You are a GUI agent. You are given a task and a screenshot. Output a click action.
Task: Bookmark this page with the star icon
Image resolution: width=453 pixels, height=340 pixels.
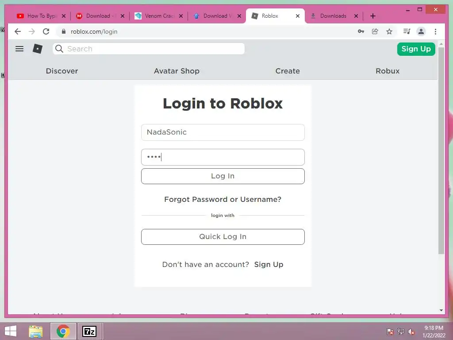(389, 31)
